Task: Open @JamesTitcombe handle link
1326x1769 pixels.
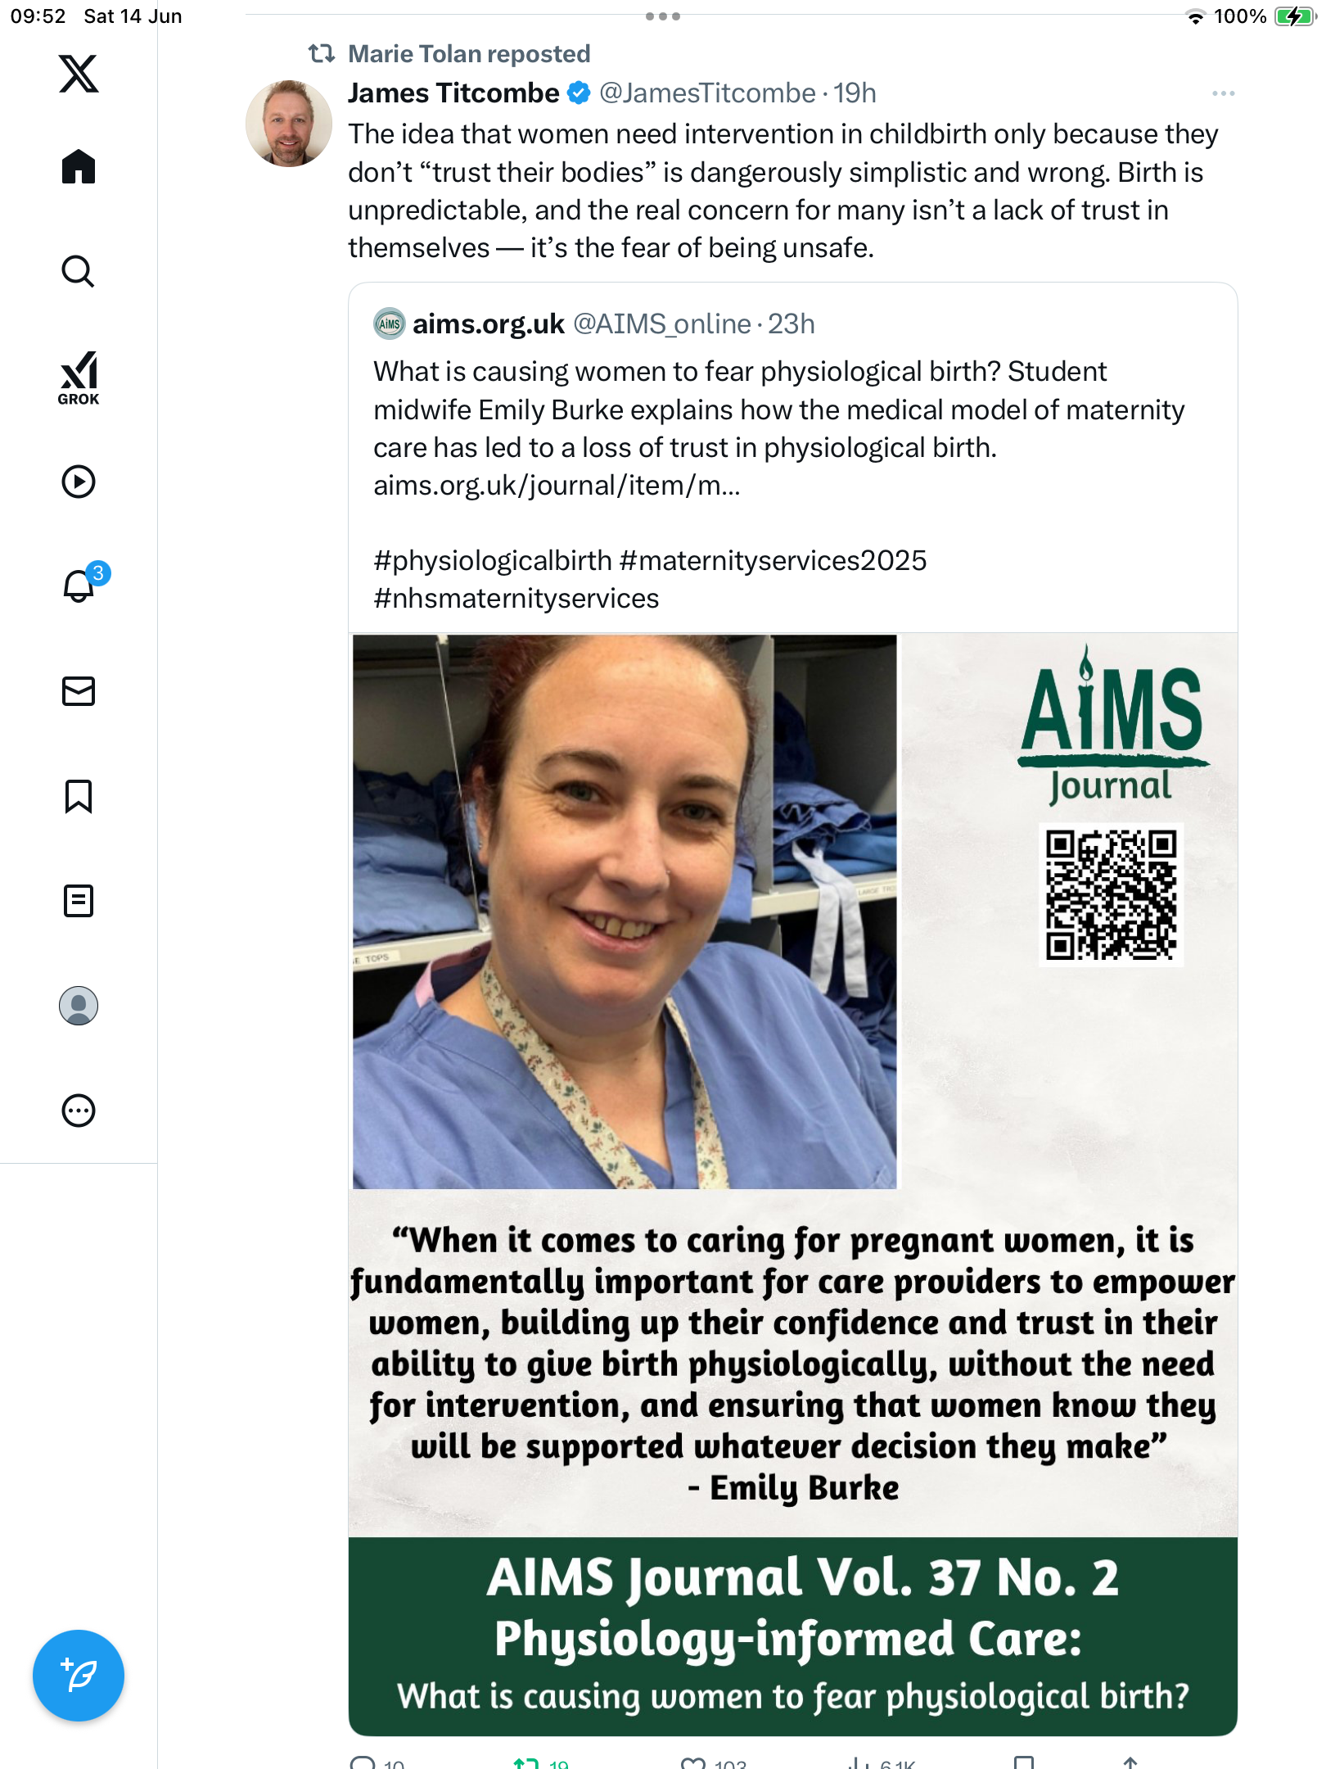Action: point(708,93)
